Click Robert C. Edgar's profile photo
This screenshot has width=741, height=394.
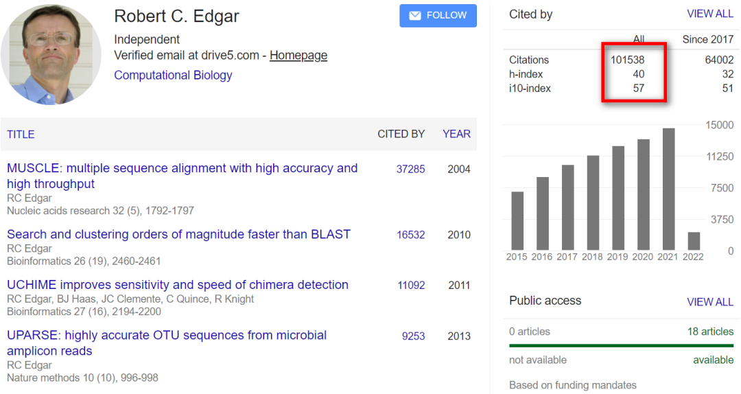pyautogui.click(x=51, y=54)
